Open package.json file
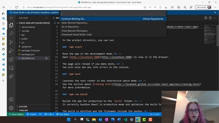The image size is (219, 123). click(33, 54)
